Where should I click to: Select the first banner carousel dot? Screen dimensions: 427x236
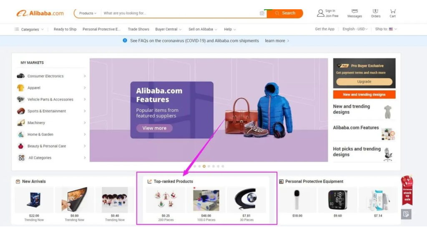tap(195, 166)
